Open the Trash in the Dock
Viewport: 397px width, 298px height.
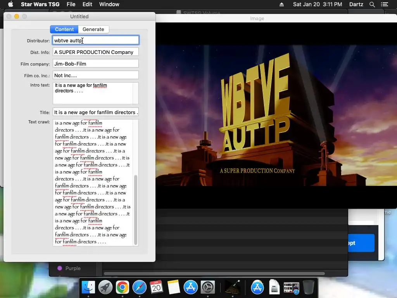pos(308,288)
